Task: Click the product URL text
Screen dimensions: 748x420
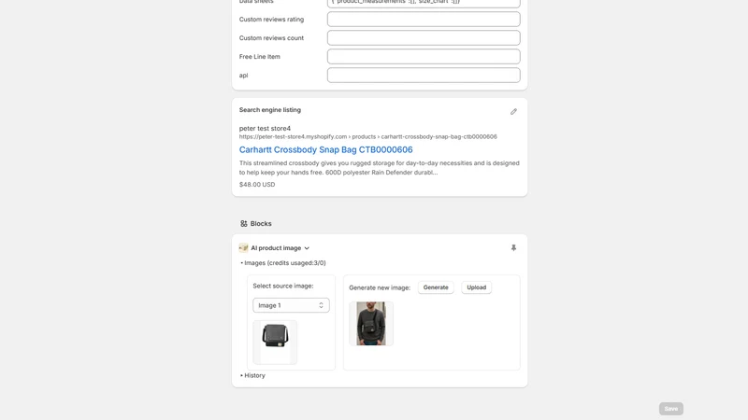Action: [x=367, y=136]
